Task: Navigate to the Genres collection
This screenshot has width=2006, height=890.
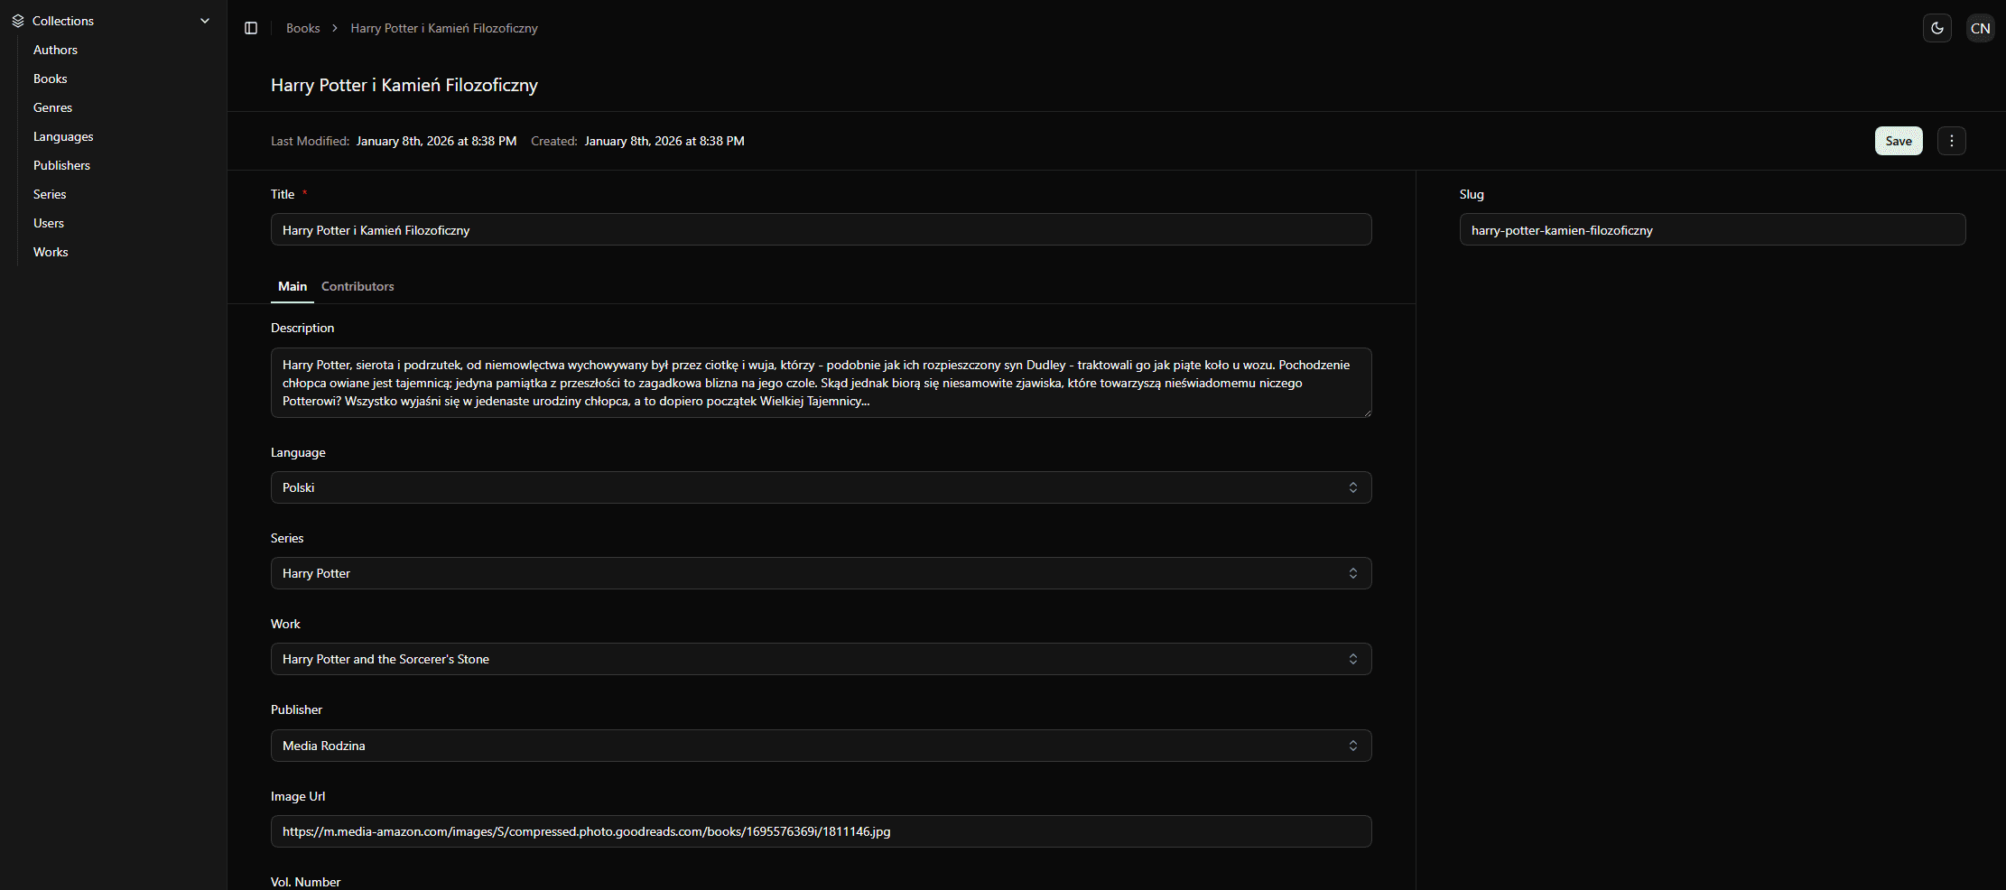Action: point(52,107)
